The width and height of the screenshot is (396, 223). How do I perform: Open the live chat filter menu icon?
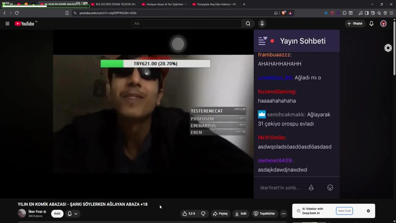pyautogui.click(x=263, y=41)
